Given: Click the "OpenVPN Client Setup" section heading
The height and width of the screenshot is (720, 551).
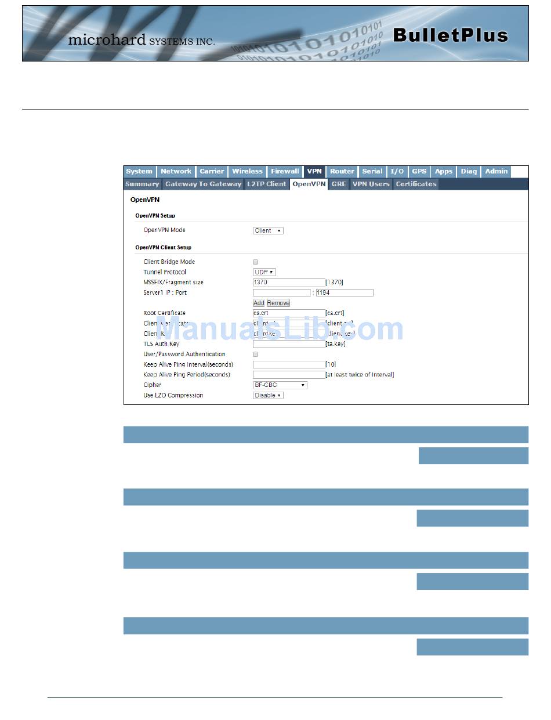Looking at the screenshot, I should [164, 248].
